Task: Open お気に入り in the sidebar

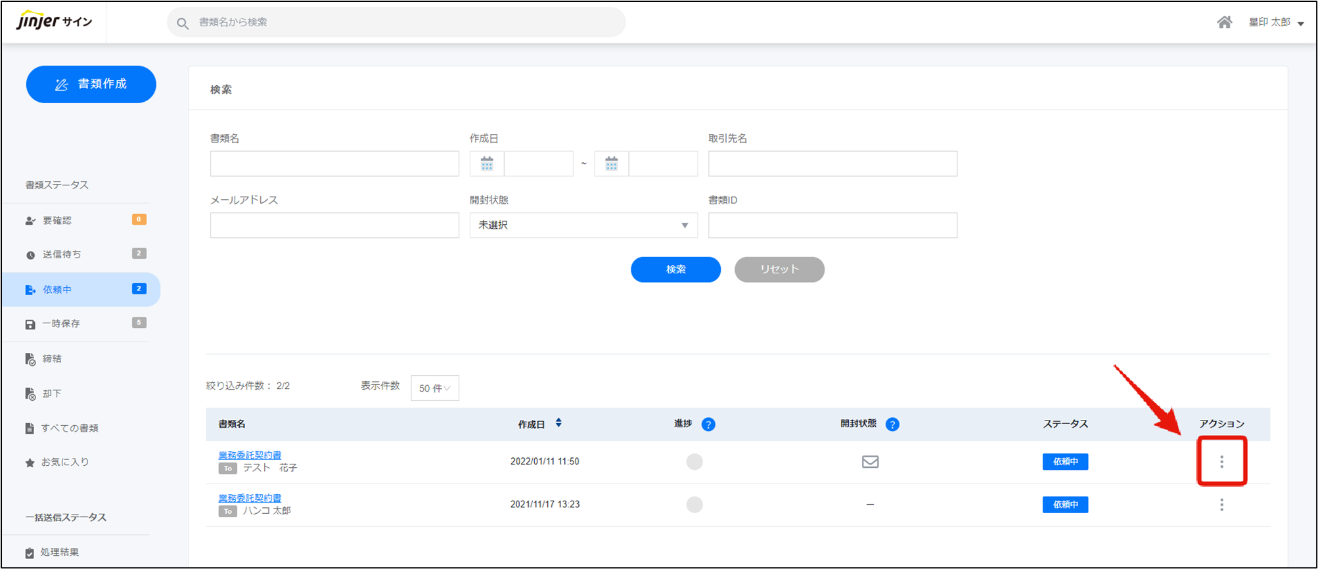Action: [x=65, y=462]
